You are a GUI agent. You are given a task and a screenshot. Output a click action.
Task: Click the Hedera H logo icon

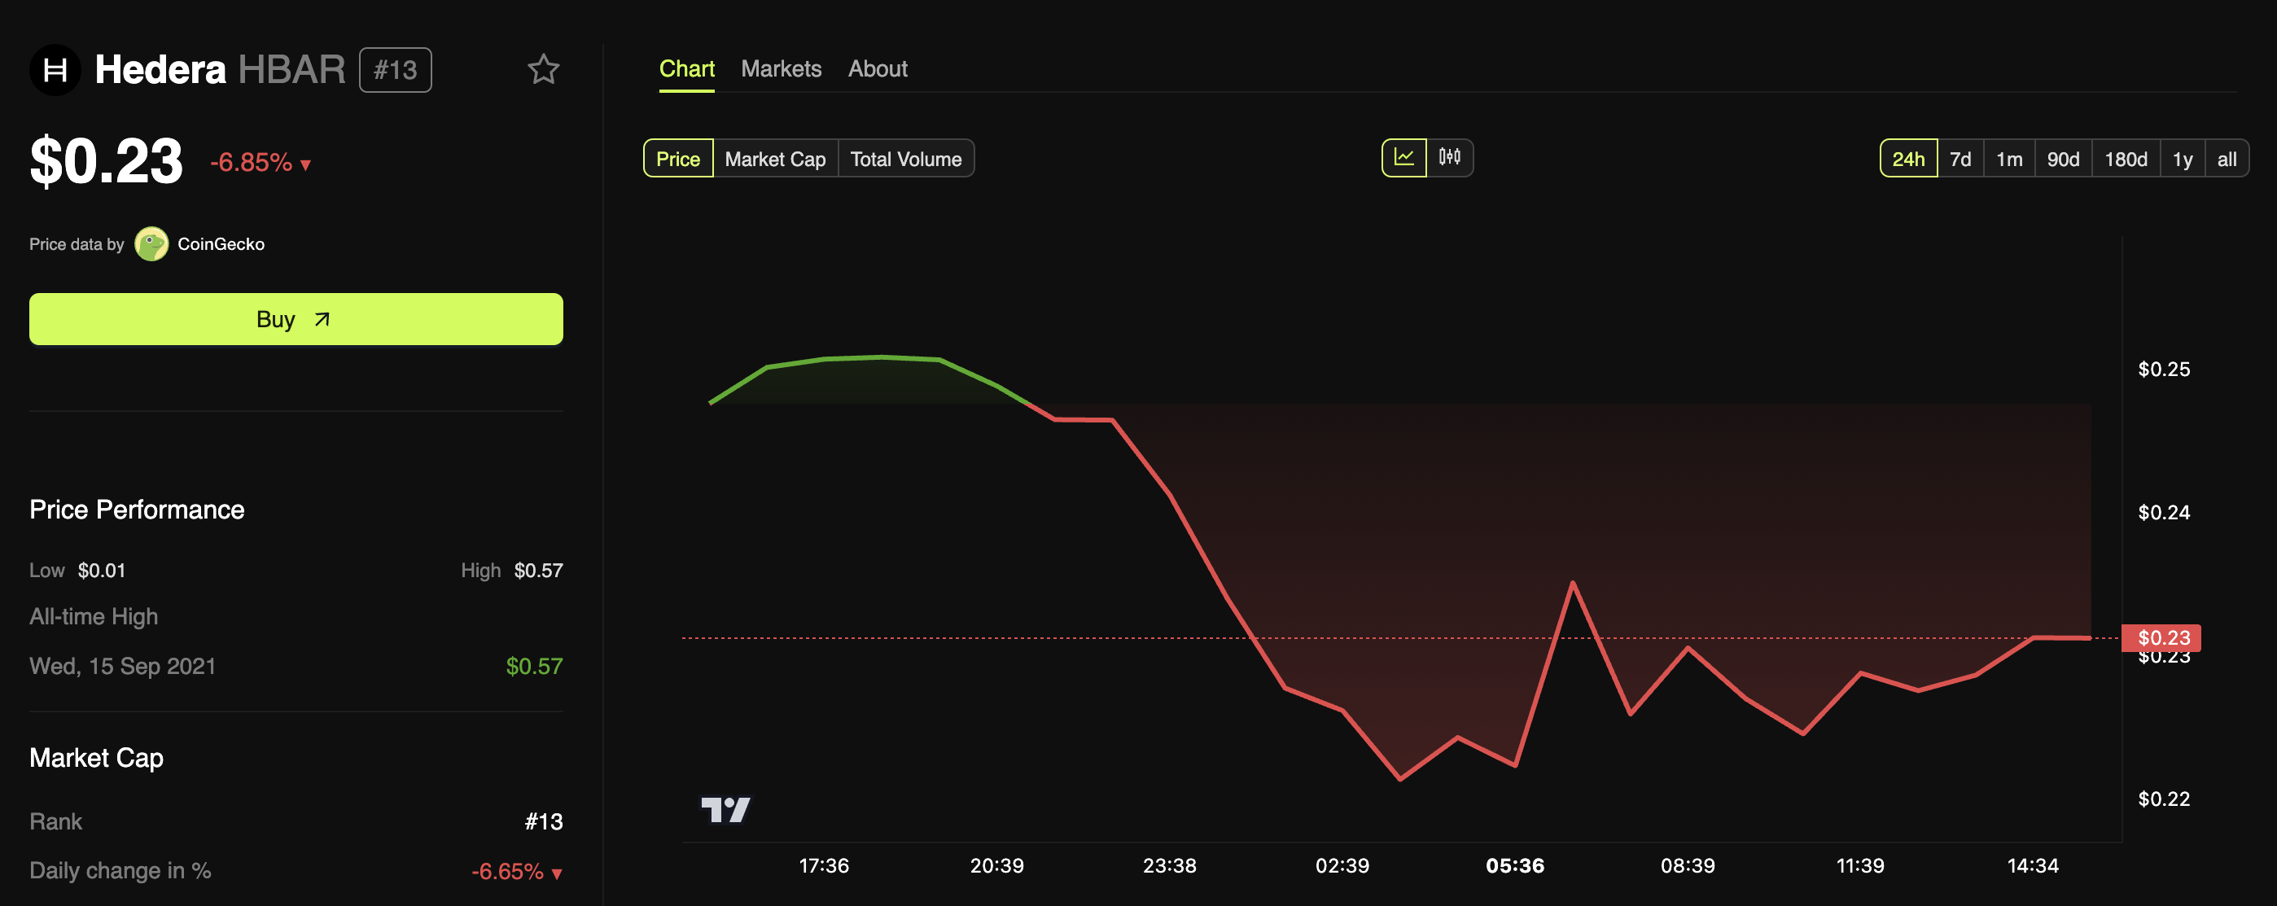tap(55, 70)
